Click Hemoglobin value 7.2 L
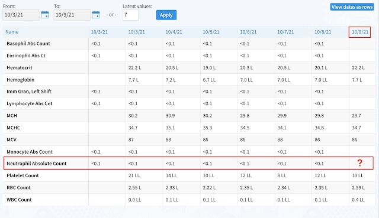 point(171,80)
